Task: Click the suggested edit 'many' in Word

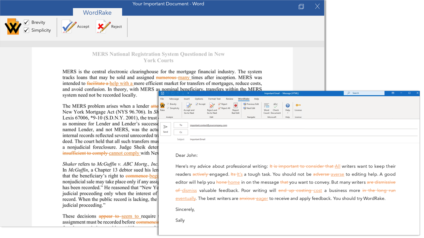Action: [184, 78]
